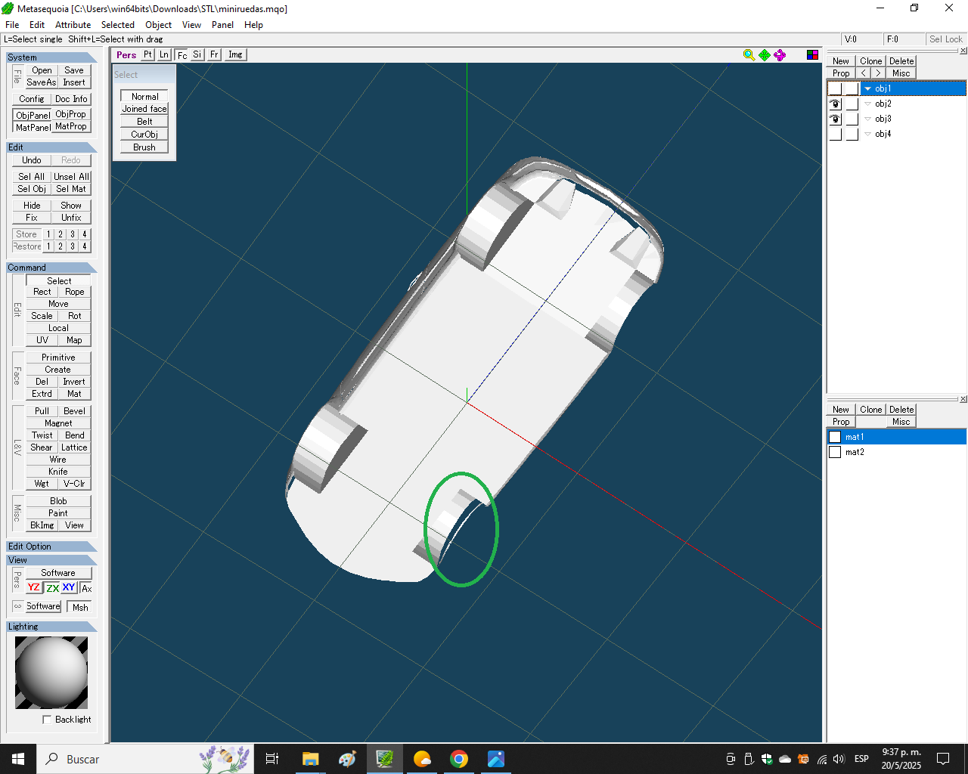Open the Selected menu
This screenshot has height=774, width=968.
tap(118, 25)
